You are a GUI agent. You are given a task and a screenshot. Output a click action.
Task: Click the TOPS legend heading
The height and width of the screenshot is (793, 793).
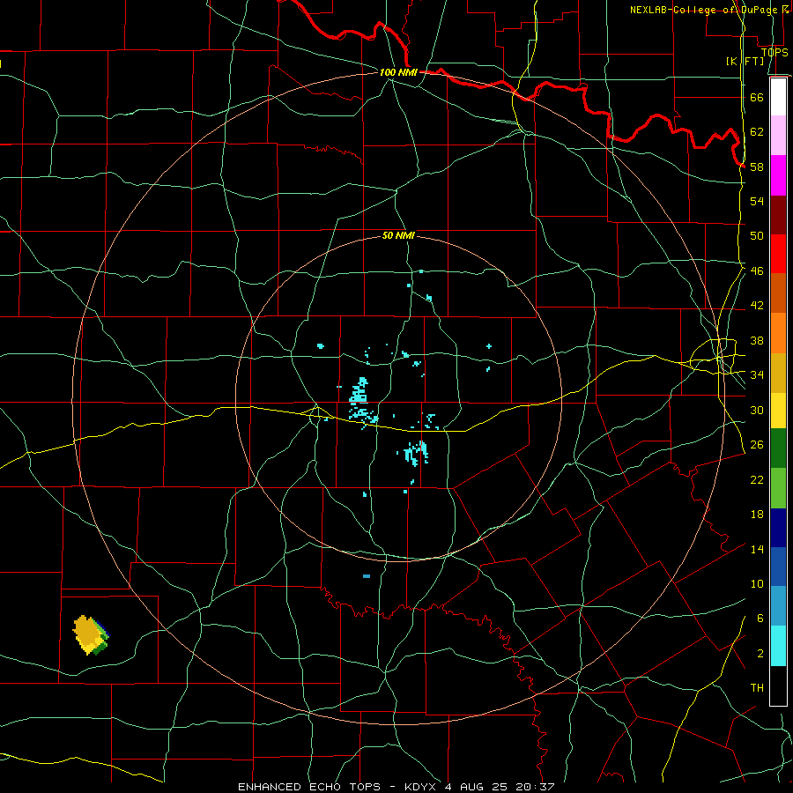pos(774,52)
